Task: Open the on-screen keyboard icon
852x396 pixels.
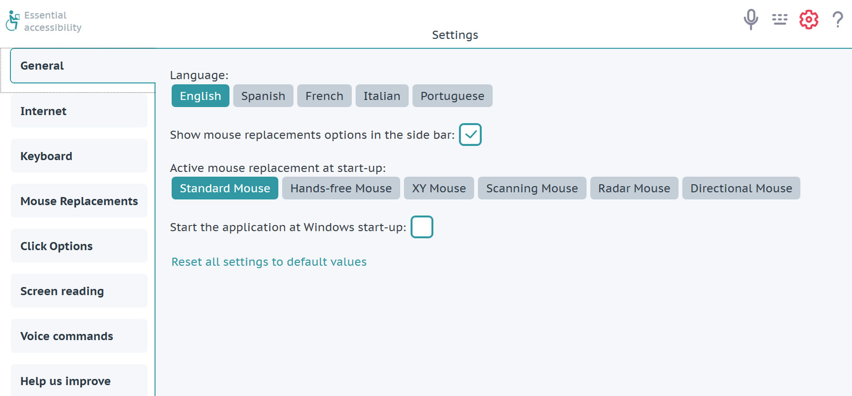Action: [x=779, y=20]
